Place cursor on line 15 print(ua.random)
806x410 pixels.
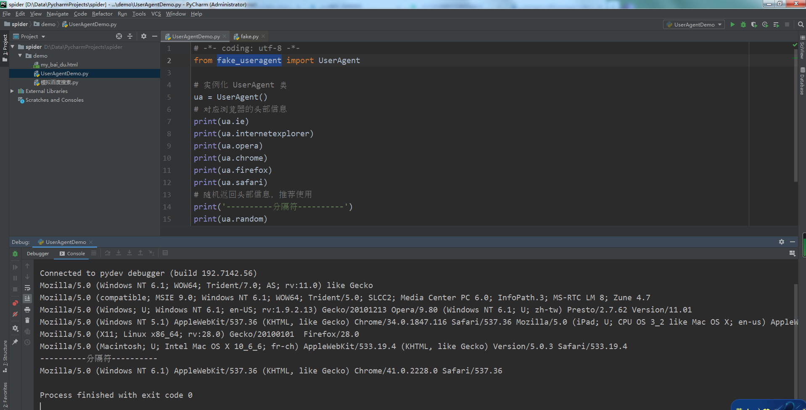(230, 219)
